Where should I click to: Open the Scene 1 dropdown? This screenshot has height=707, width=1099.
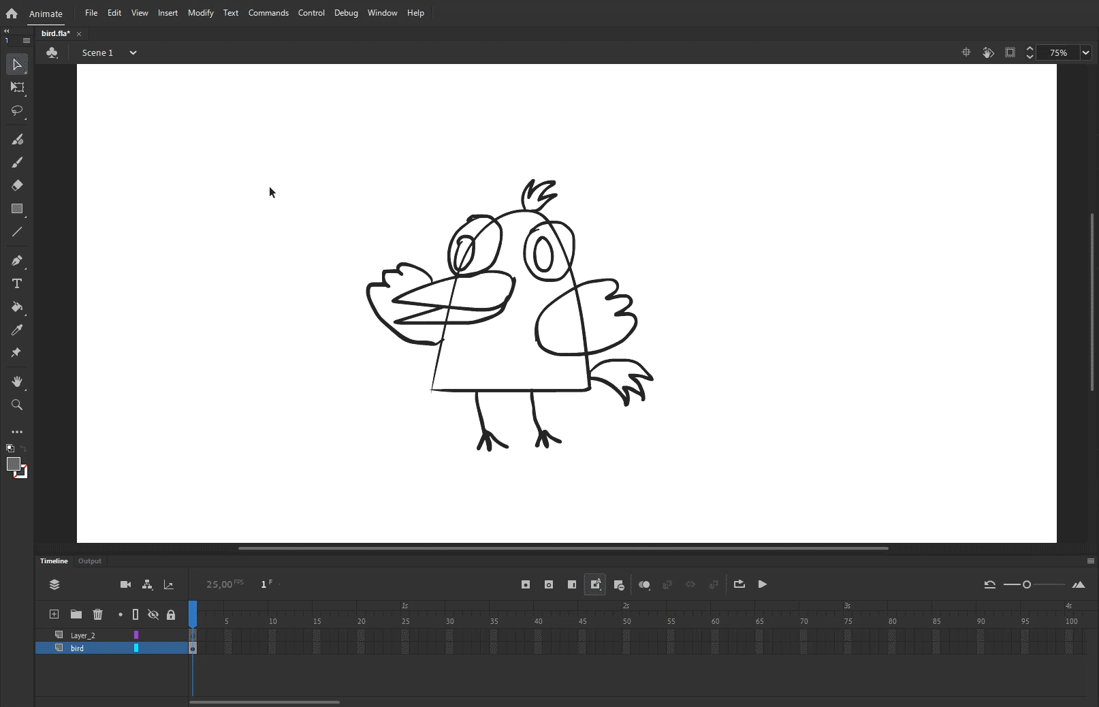point(133,52)
